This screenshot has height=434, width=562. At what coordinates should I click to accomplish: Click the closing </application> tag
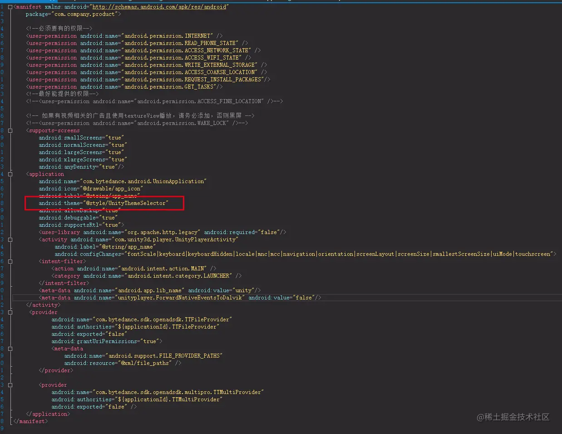pos(48,414)
